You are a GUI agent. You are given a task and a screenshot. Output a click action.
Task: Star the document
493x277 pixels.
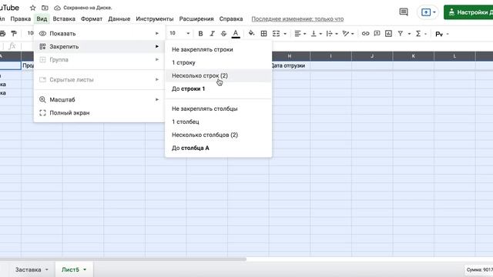pyautogui.click(x=32, y=8)
